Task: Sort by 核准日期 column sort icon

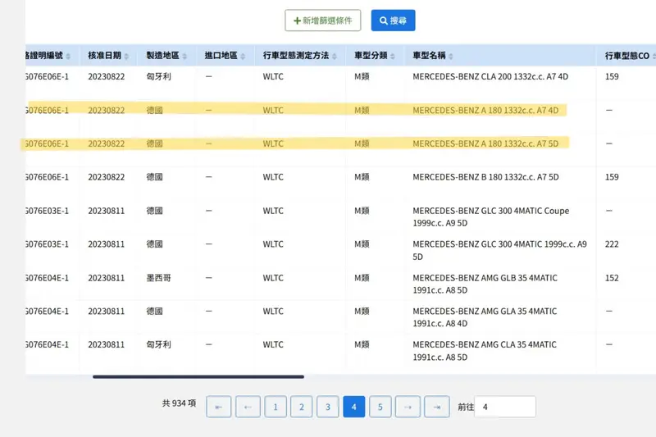Action: 126,56
